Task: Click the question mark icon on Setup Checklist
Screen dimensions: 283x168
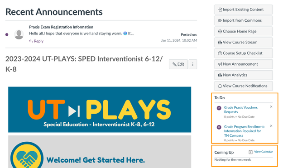Action: click(x=220, y=53)
